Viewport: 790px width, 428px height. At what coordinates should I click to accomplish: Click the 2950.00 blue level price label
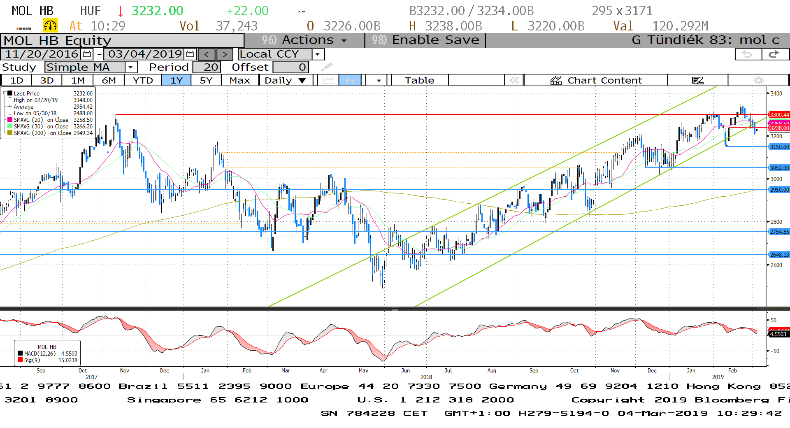pyautogui.click(x=779, y=190)
